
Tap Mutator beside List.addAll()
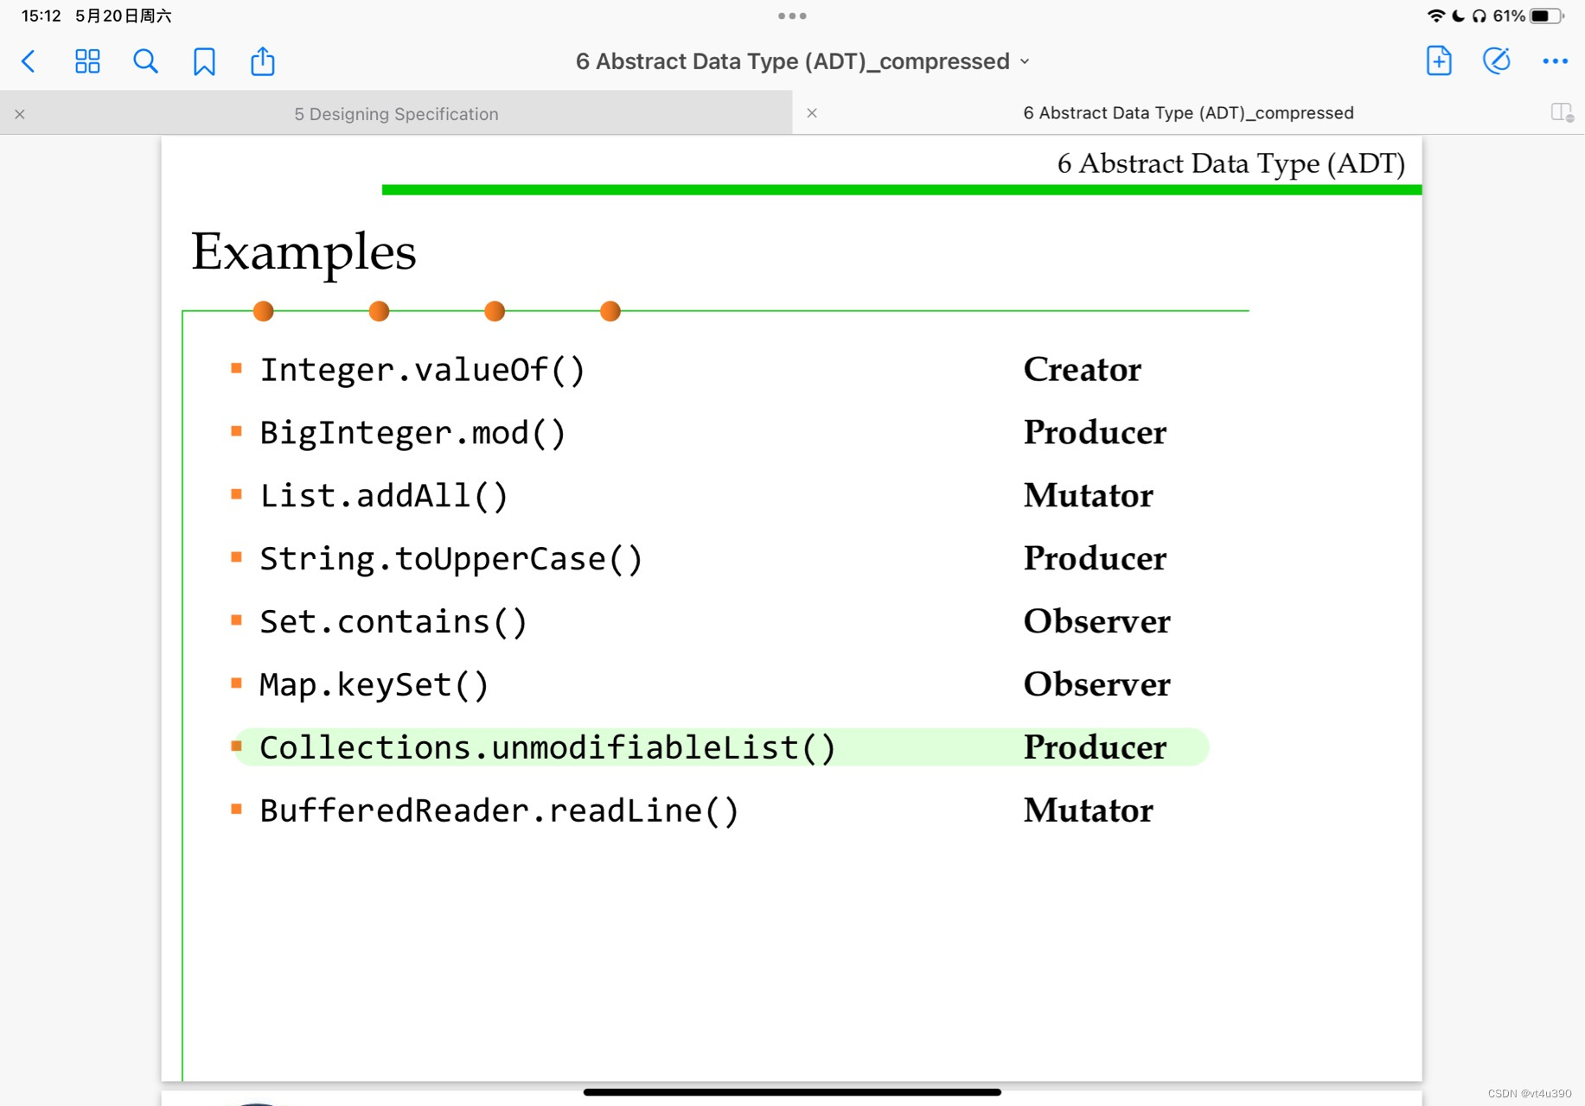(1089, 496)
